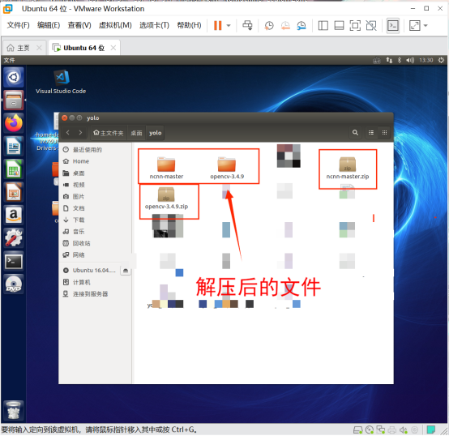Click the stretch guest display icon
This screenshot has height=436, width=449.
tap(415, 25)
